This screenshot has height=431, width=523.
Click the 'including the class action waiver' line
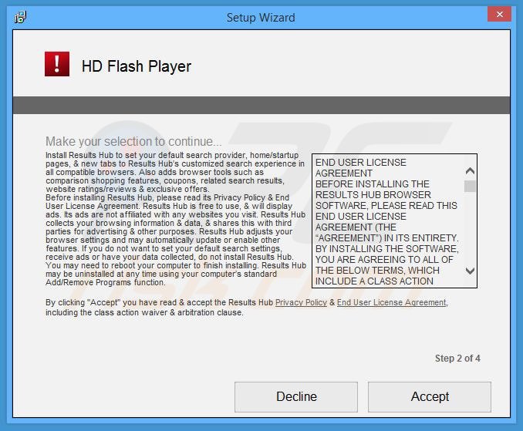[x=144, y=313]
